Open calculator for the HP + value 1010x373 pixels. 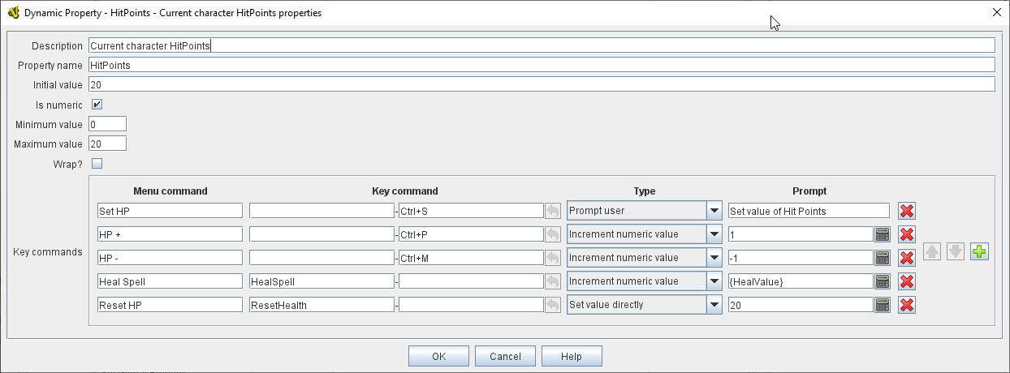[x=883, y=234]
